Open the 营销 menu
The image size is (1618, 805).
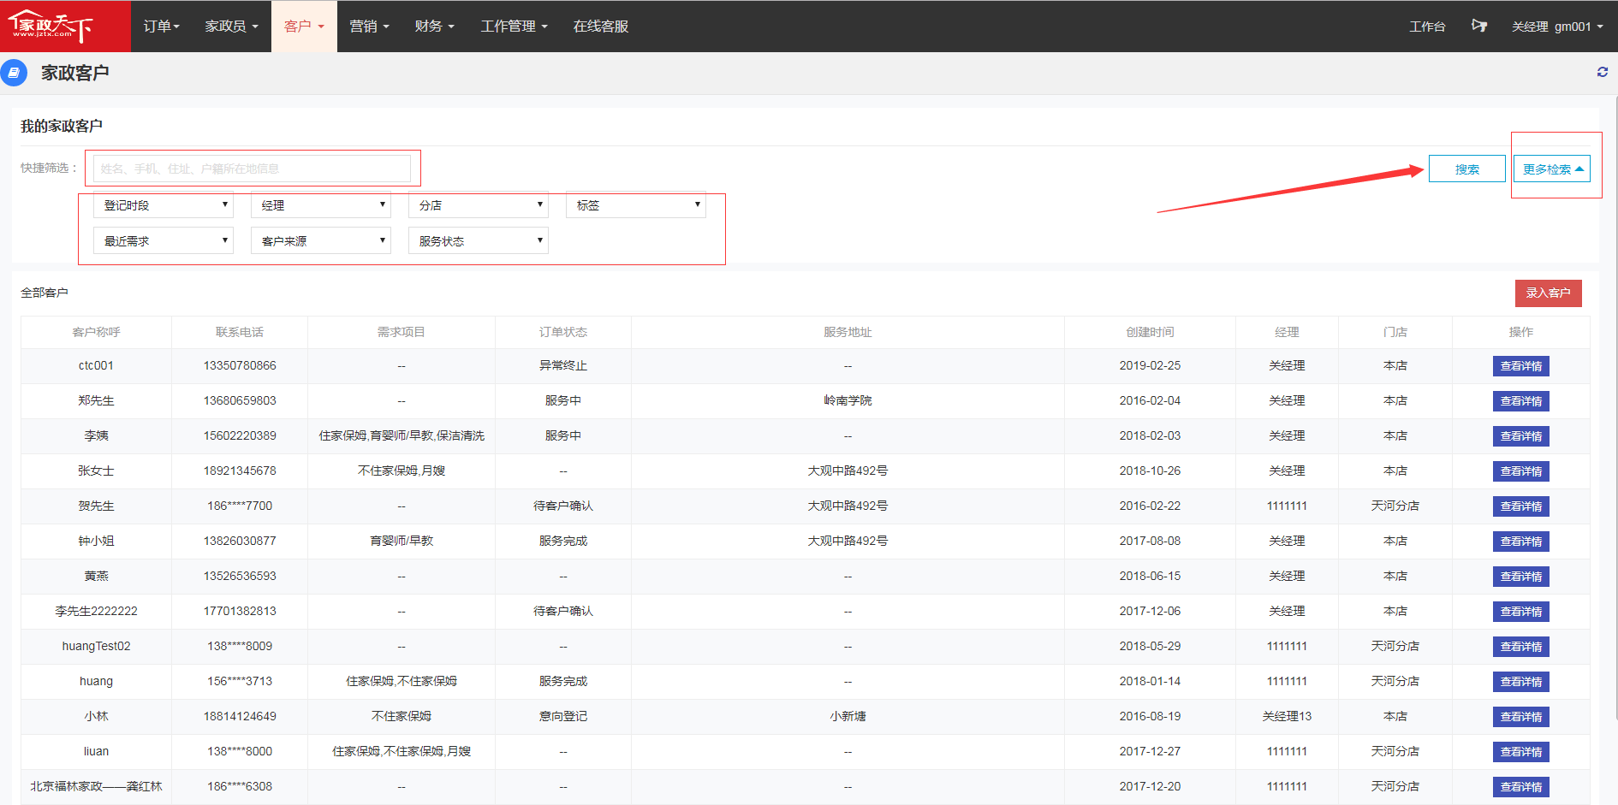pos(369,27)
